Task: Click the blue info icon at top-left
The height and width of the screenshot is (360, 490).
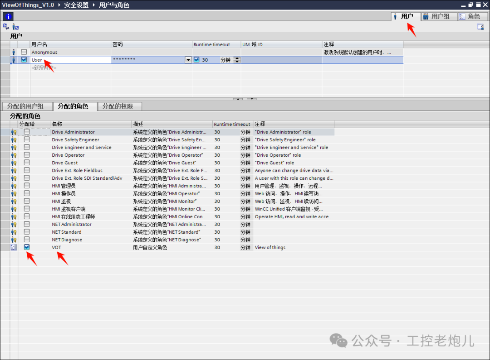Action: (x=8, y=16)
